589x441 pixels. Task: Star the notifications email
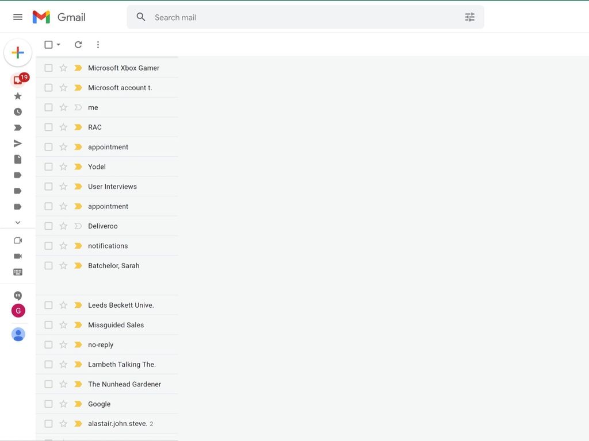pos(63,246)
